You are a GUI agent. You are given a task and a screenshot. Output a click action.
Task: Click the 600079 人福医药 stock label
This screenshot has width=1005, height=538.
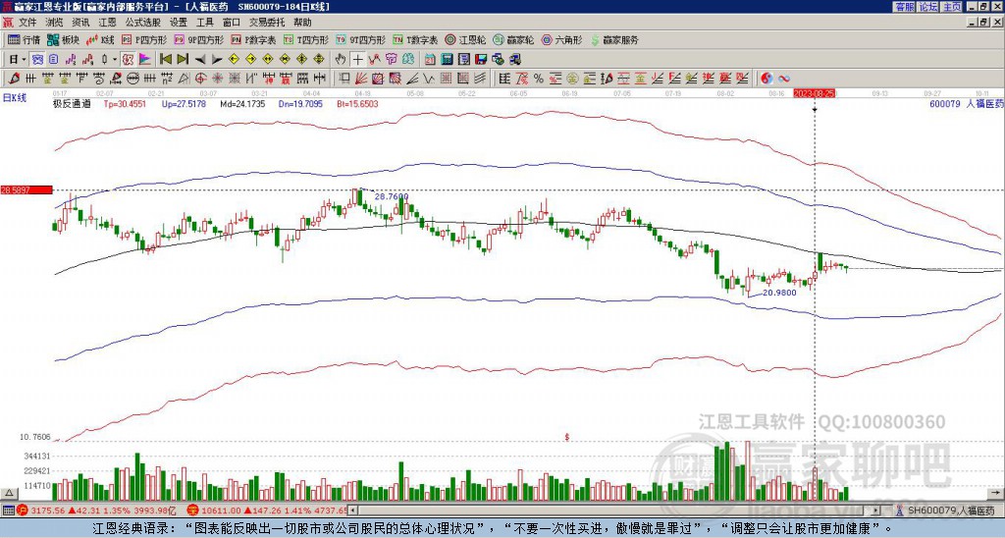[967, 104]
